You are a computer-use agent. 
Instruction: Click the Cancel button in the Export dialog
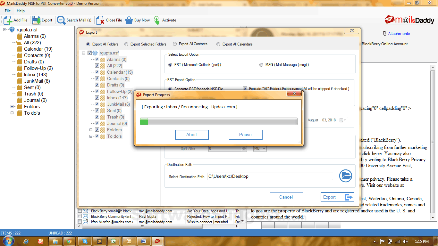(x=286, y=197)
